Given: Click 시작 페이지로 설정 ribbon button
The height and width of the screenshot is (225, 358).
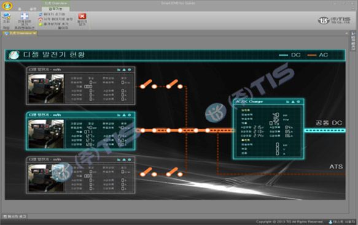Looking at the screenshot, I should (56, 19).
